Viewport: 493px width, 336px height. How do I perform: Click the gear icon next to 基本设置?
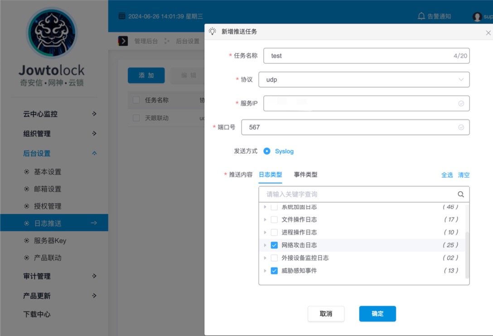[27, 172]
